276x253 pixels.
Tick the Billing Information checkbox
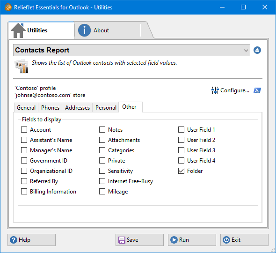point(24,192)
